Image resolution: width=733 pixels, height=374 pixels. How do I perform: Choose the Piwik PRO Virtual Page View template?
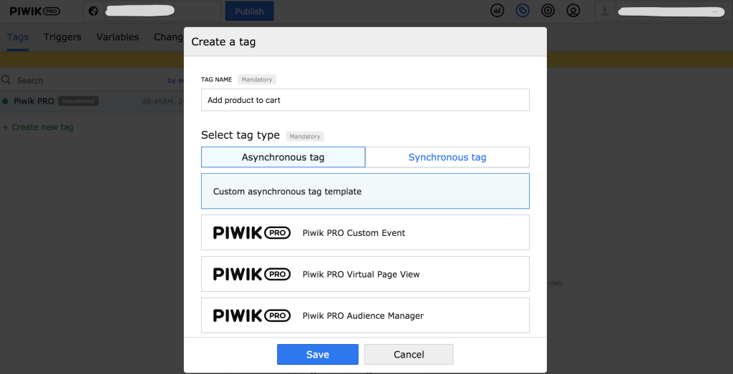pyautogui.click(x=365, y=274)
